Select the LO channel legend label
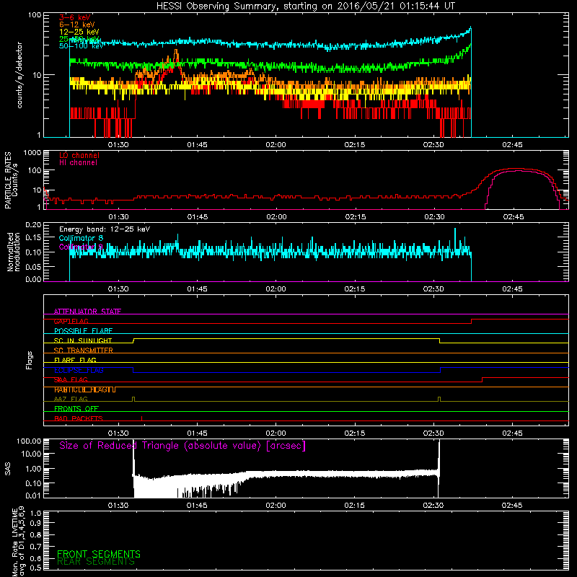The width and height of the screenshot is (577, 577). (79, 155)
